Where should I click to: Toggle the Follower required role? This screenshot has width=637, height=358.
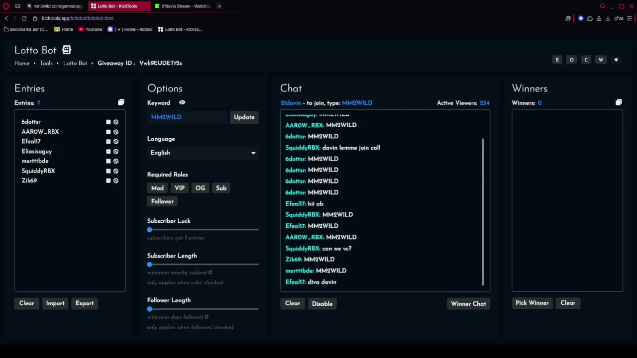(162, 201)
